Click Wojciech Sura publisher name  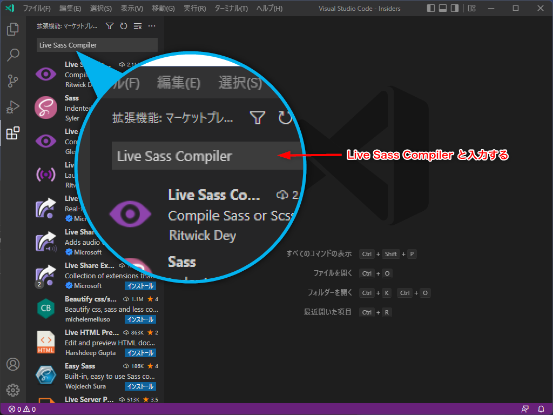(85, 386)
